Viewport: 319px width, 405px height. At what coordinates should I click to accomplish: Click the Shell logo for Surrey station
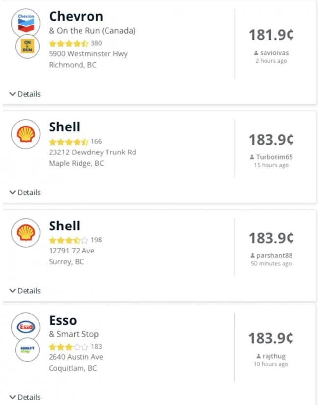point(26,232)
